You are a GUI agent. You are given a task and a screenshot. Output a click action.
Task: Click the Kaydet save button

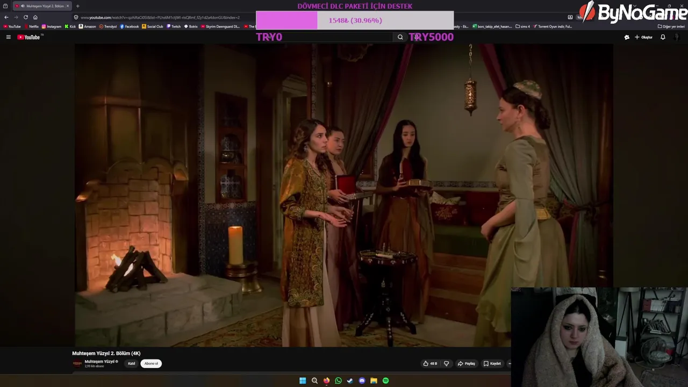tap(492, 363)
